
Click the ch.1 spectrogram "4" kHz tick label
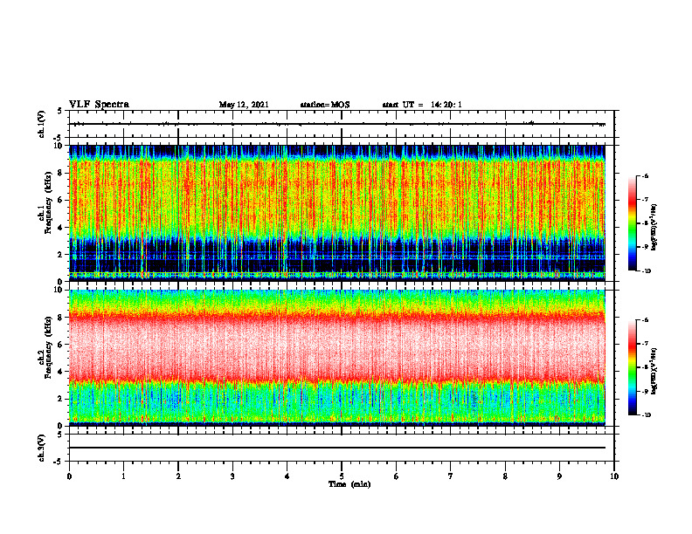pos(61,228)
